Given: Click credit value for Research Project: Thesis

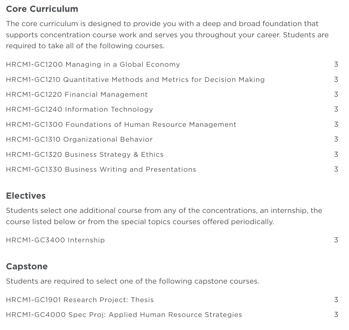Looking at the screenshot, I should [x=336, y=300].
